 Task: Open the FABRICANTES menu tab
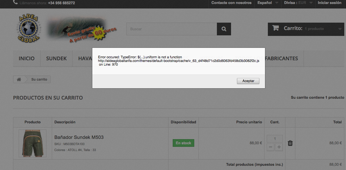tap(281, 59)
